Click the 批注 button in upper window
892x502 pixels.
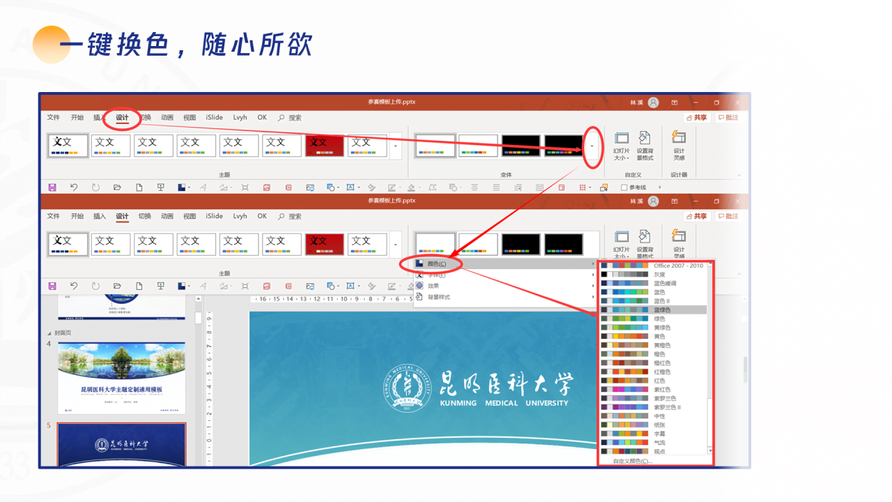(x=728, y=118)
